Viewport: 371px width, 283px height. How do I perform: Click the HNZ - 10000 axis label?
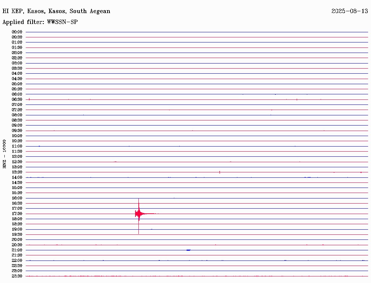[x=4, y=154]
